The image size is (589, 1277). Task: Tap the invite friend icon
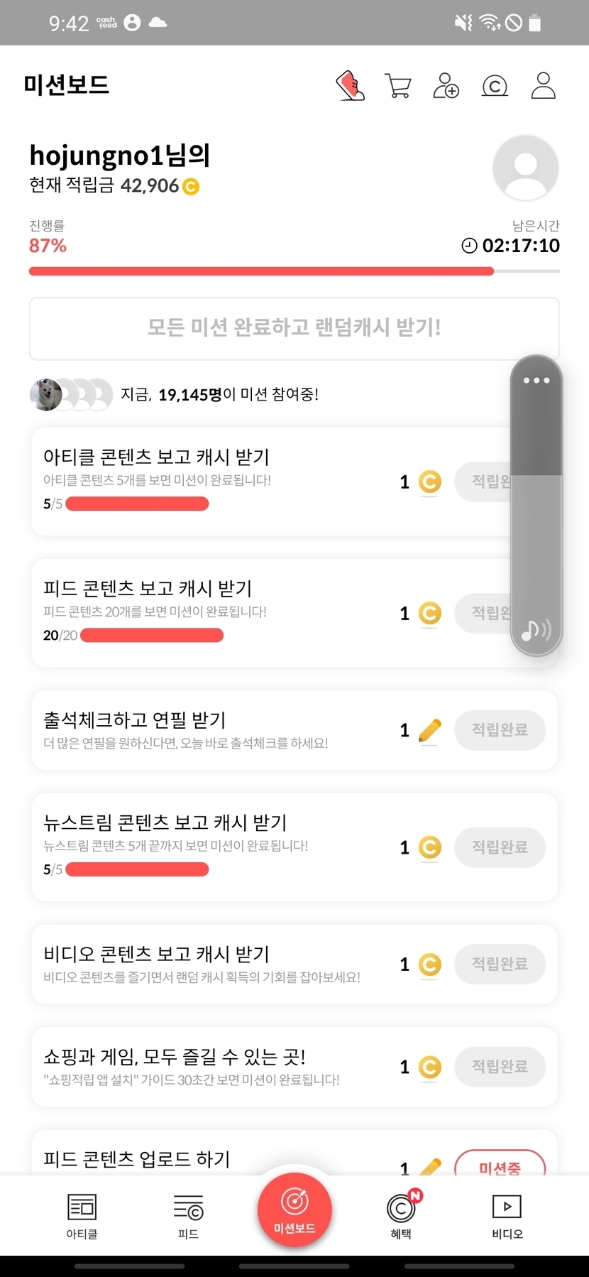(x=446, y=86)
